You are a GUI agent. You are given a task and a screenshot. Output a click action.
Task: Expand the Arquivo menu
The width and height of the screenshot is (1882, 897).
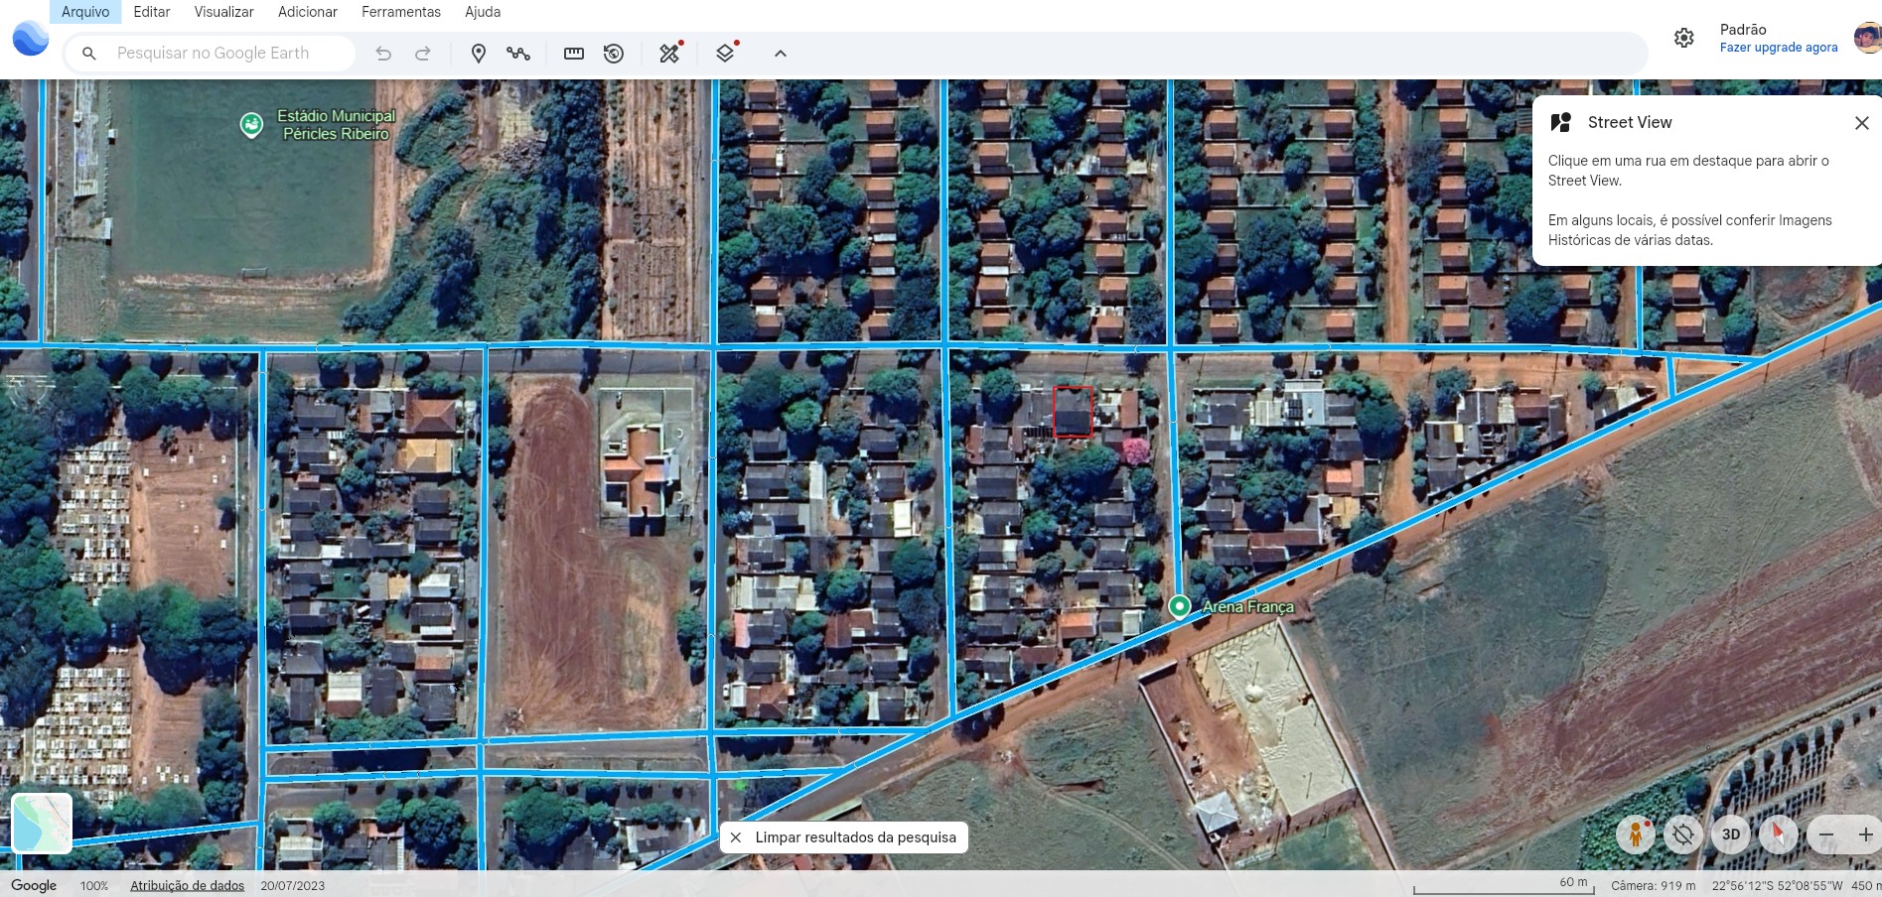point(85,12)
